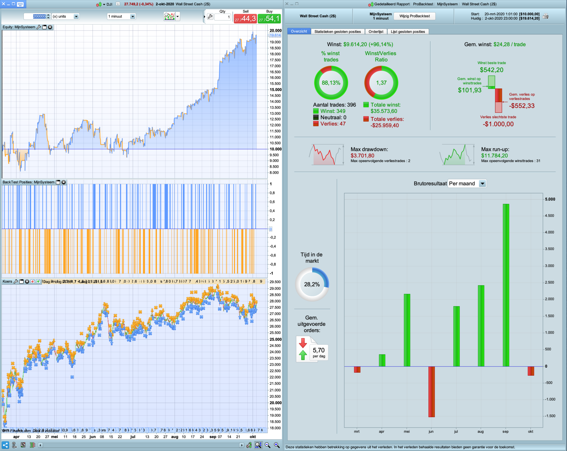567x451 pixels.
Task: Click the on-screen keyboard icon in title bar
Action: (x=20, y=4)
